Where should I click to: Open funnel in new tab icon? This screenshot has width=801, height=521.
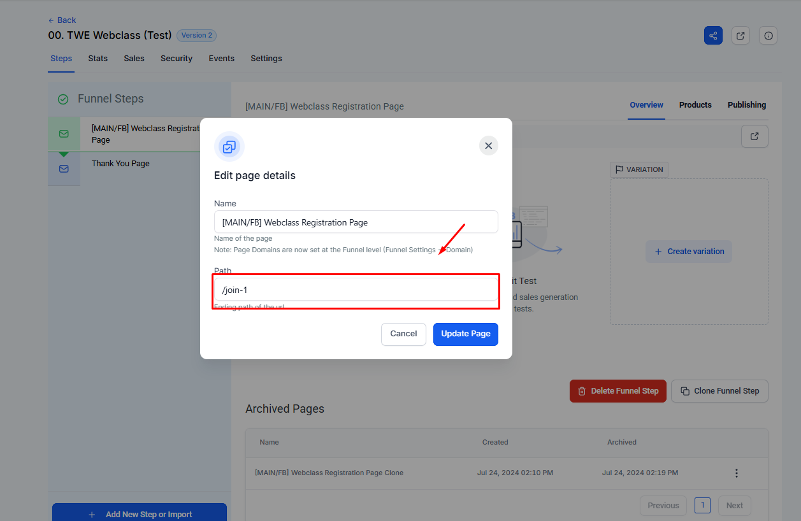[x=740, y=36]
